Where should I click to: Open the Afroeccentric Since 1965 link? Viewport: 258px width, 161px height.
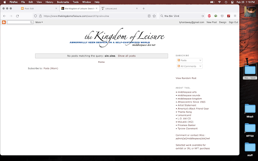[191, 102]
